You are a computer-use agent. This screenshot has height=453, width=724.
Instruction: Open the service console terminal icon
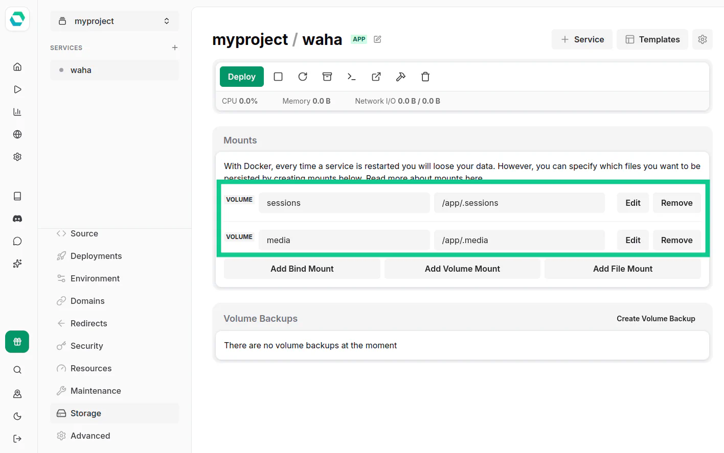(x=352, y=77)
